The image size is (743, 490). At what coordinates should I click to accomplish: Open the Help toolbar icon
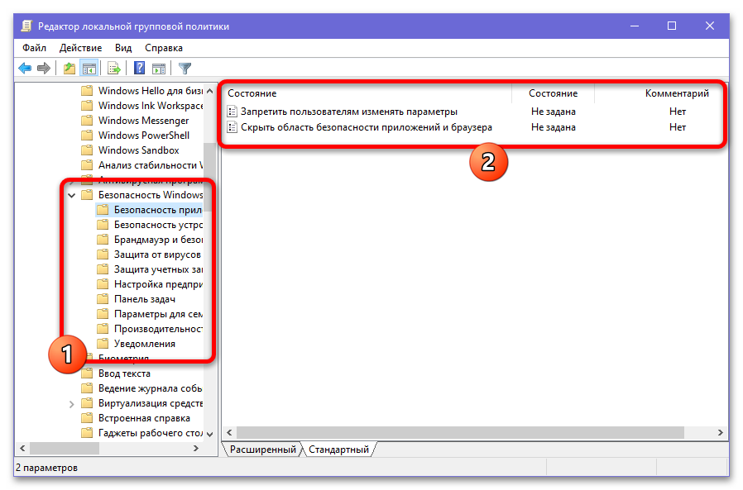click(139, 69)
